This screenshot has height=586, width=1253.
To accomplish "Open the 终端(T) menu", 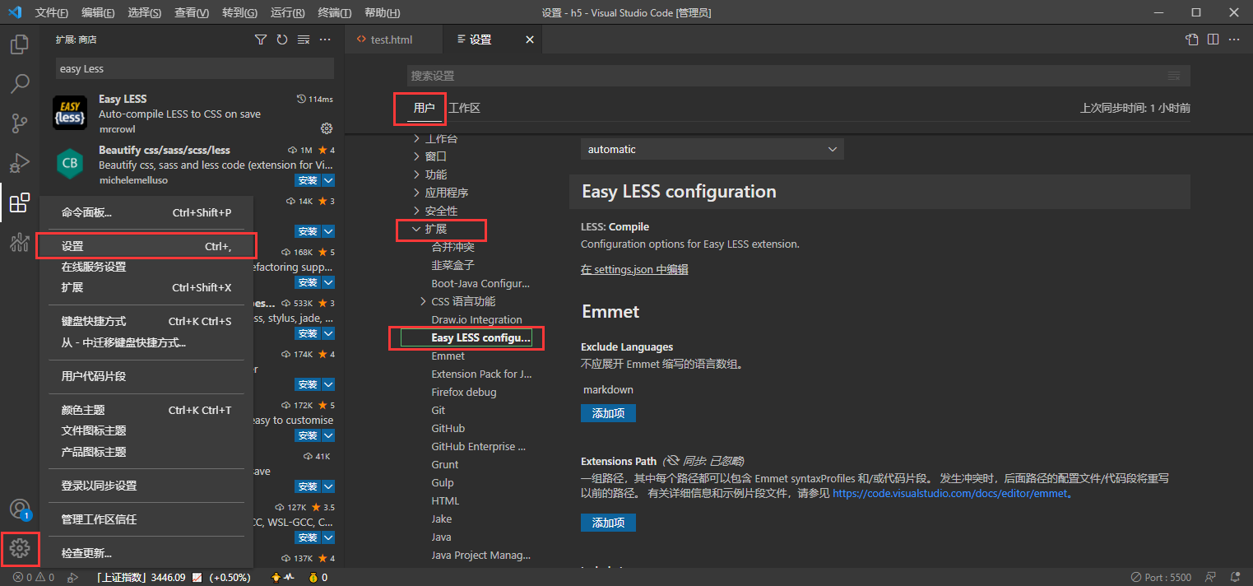I will pyautogui.click(x=334, y=13).
